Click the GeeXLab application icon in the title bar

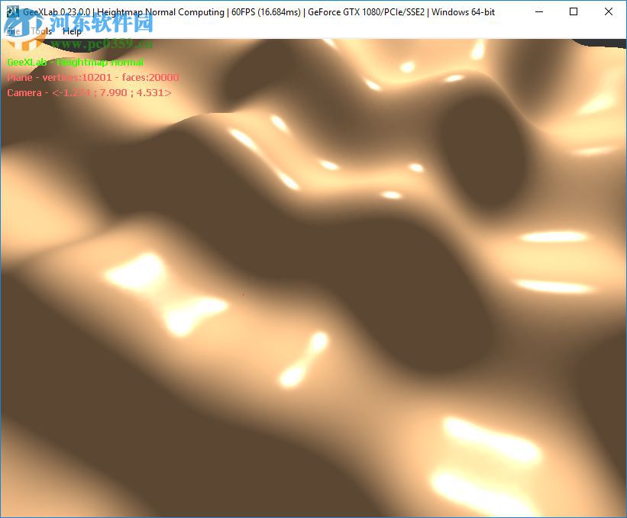(x=14, y=11)
